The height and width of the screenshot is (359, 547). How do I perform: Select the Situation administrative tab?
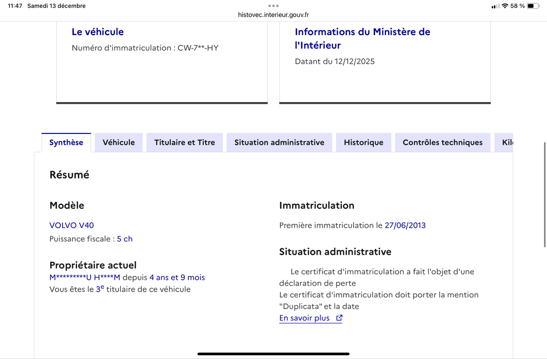tap(279, 142)
